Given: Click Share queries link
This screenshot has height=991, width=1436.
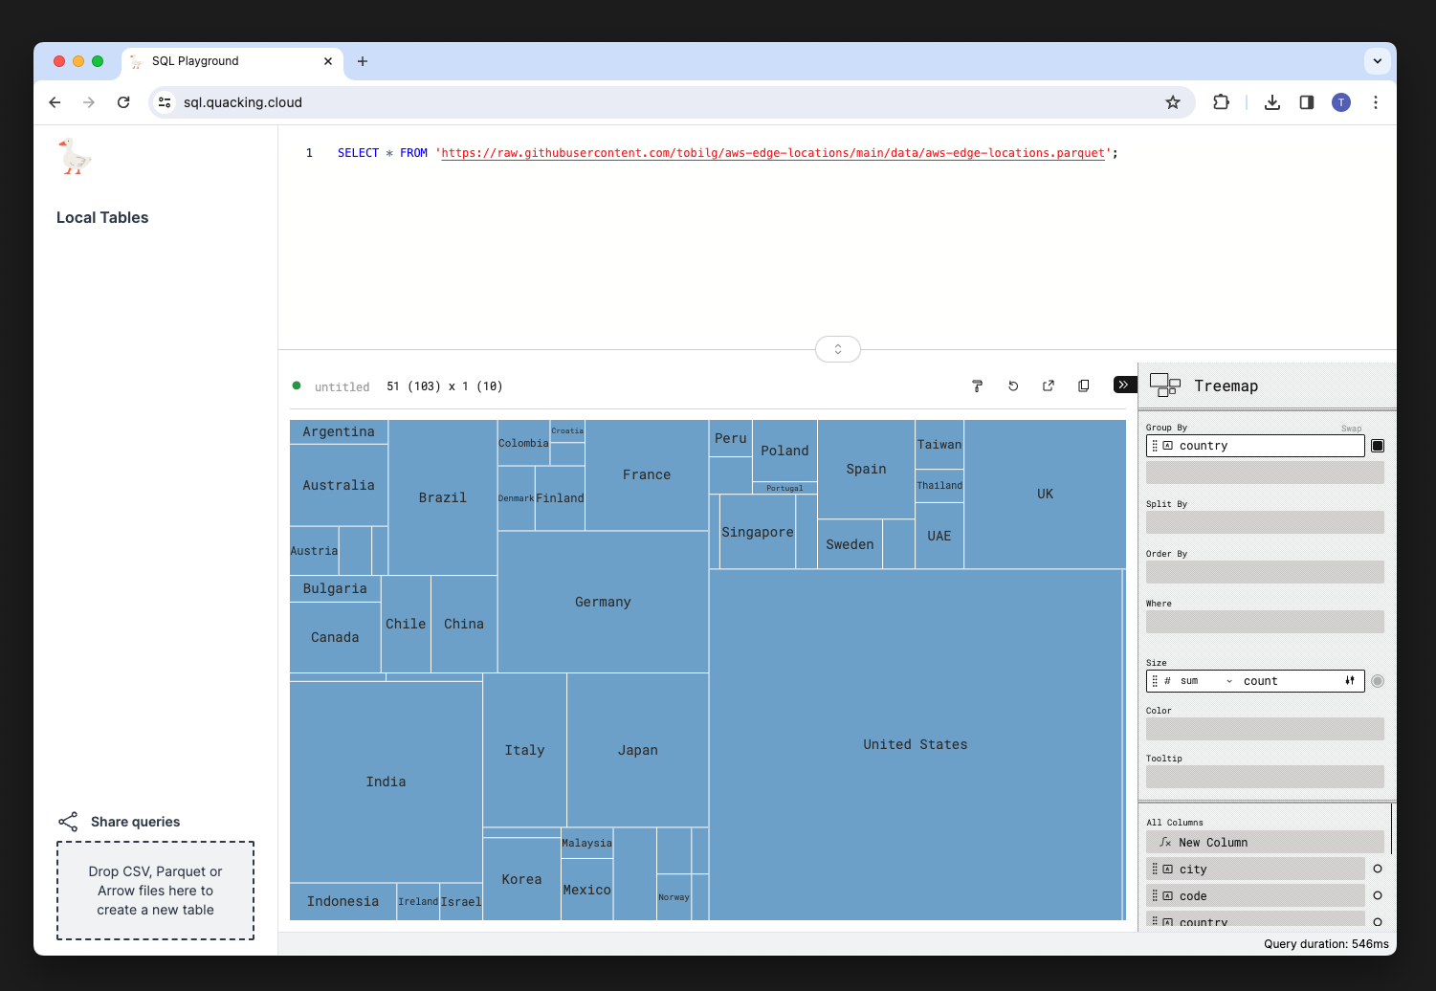Looking at the screenshot, I should click(135, 822).
